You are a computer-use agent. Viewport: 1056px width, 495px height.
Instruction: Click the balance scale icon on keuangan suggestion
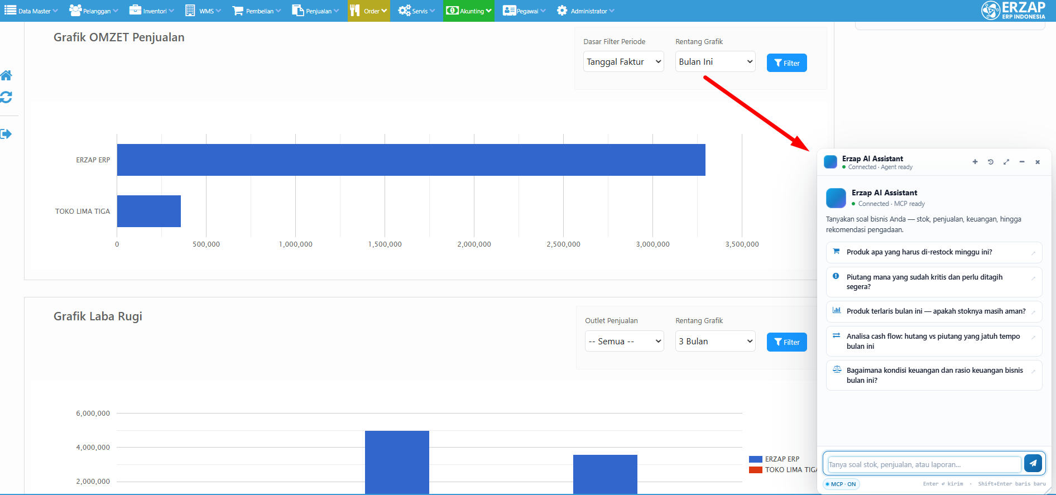click(x=837, y=369)
